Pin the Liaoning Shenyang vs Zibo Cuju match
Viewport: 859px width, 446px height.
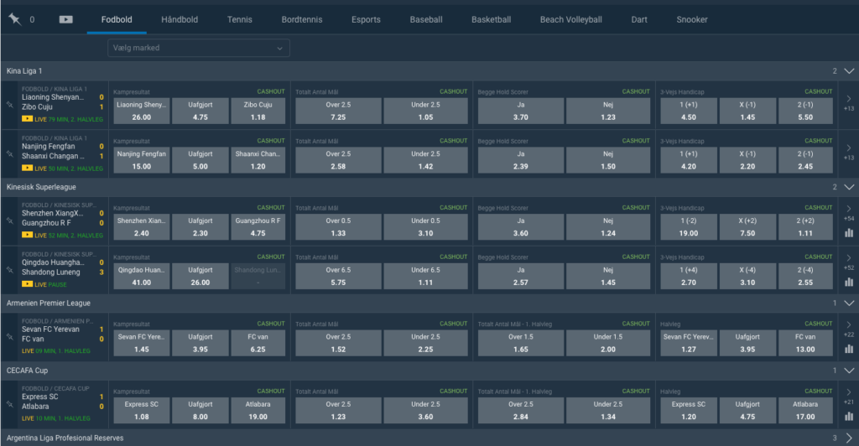point(9,105)
